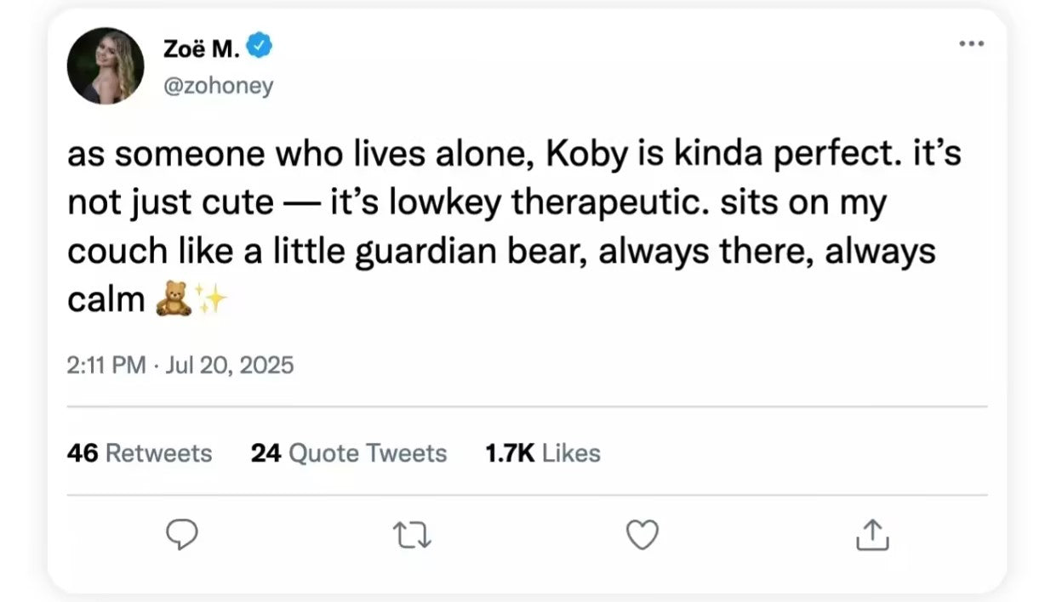View the 46 Retweets list

pyautogui.click(x=139, y=453)
